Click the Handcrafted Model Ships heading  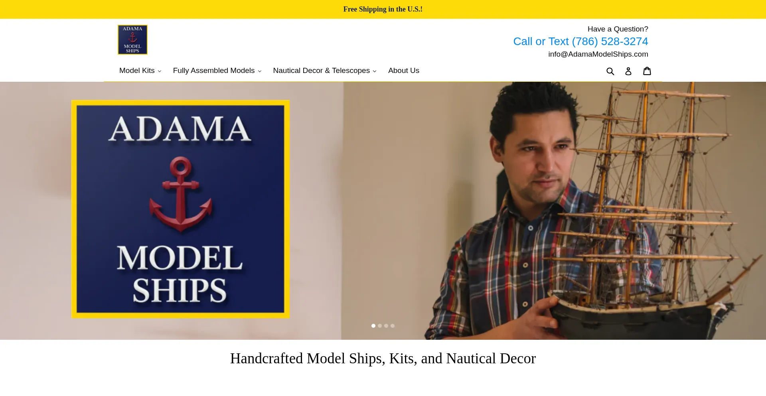pyautogui.click(x=383, y=359)
